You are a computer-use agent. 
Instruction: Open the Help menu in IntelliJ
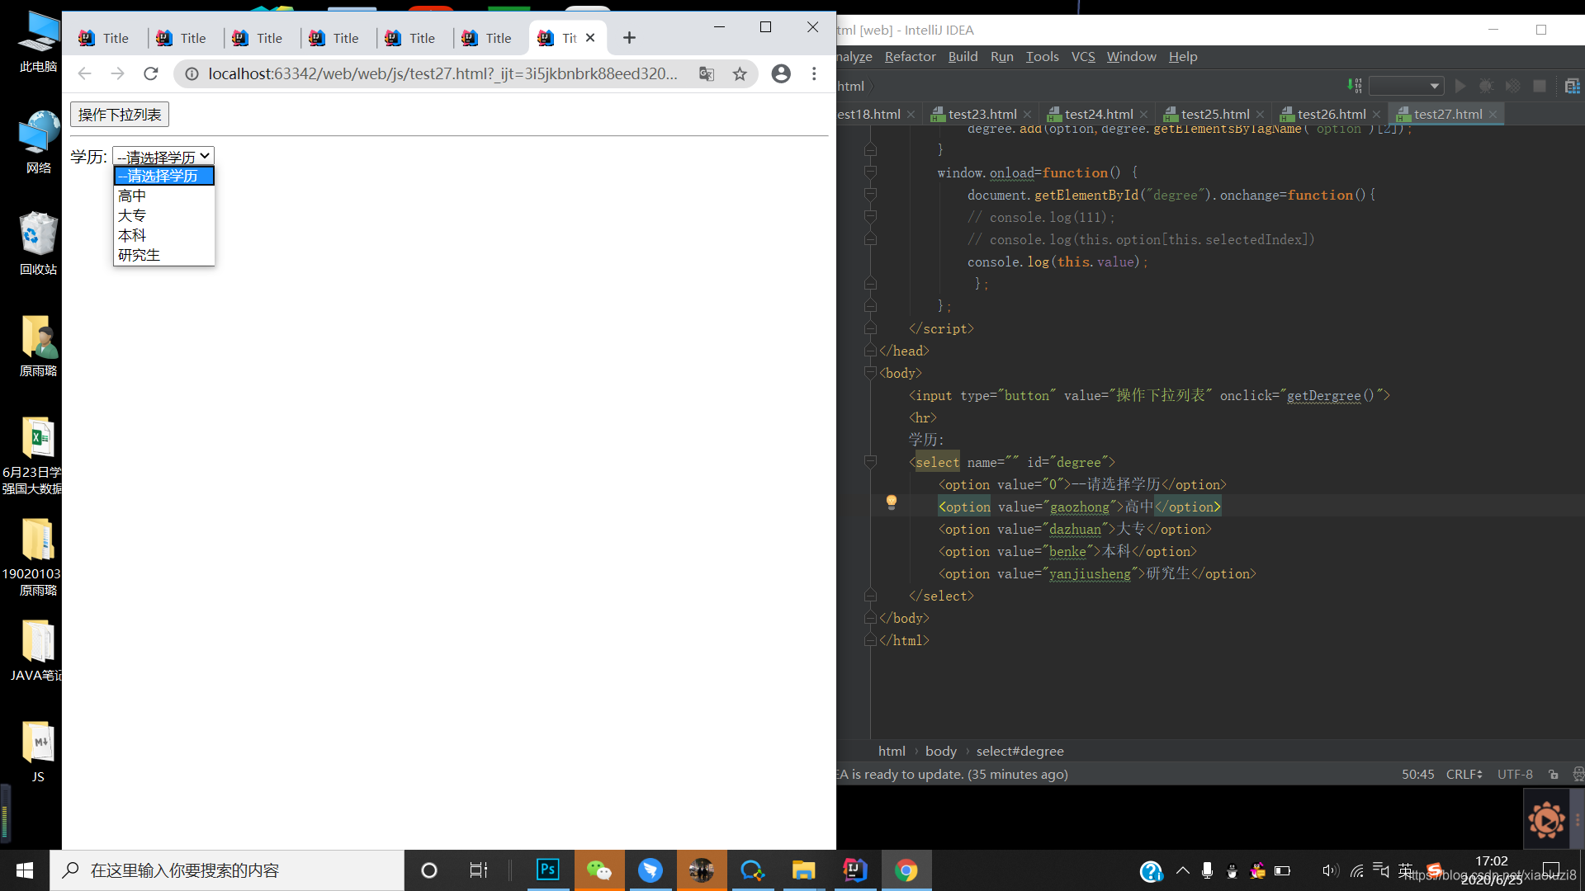click(1182, 57)
